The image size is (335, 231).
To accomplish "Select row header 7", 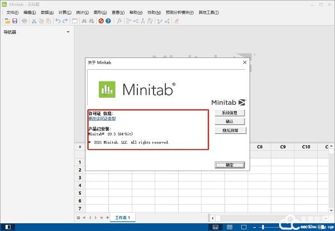I will (x=80, y=209).
